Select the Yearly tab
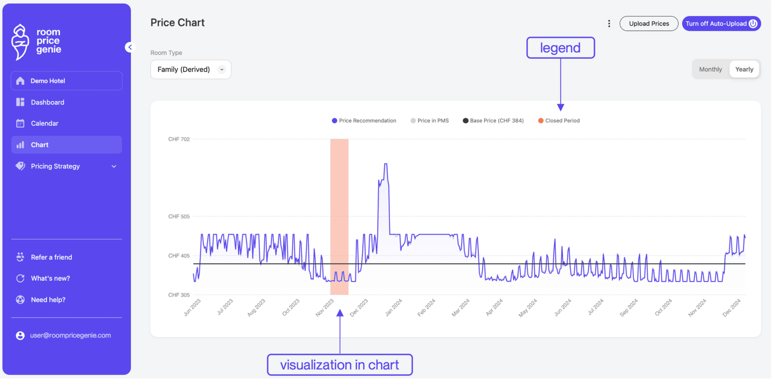Screen dimensions: 772x381 (744, 69)
